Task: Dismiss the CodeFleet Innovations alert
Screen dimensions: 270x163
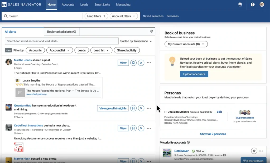Action: pos(141,128)
